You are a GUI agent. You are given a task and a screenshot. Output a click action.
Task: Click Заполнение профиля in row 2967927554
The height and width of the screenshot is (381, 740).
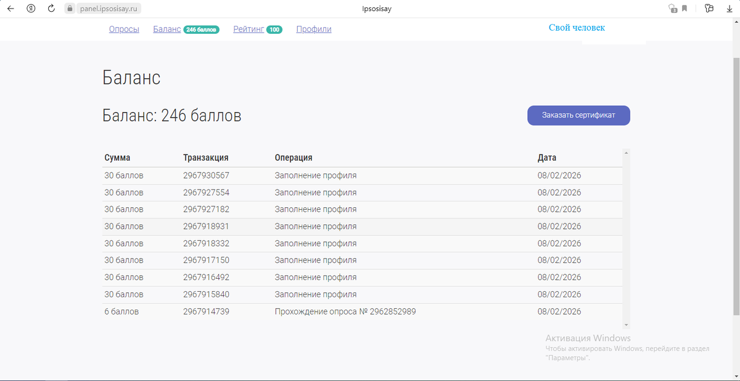click(316, 193)
